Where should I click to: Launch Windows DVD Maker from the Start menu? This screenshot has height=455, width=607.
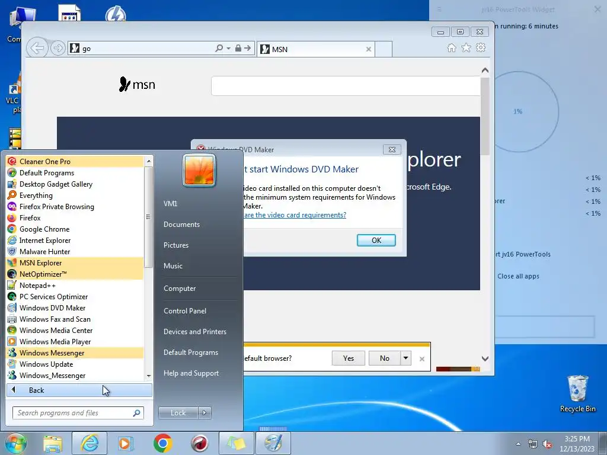coord(75,307)
